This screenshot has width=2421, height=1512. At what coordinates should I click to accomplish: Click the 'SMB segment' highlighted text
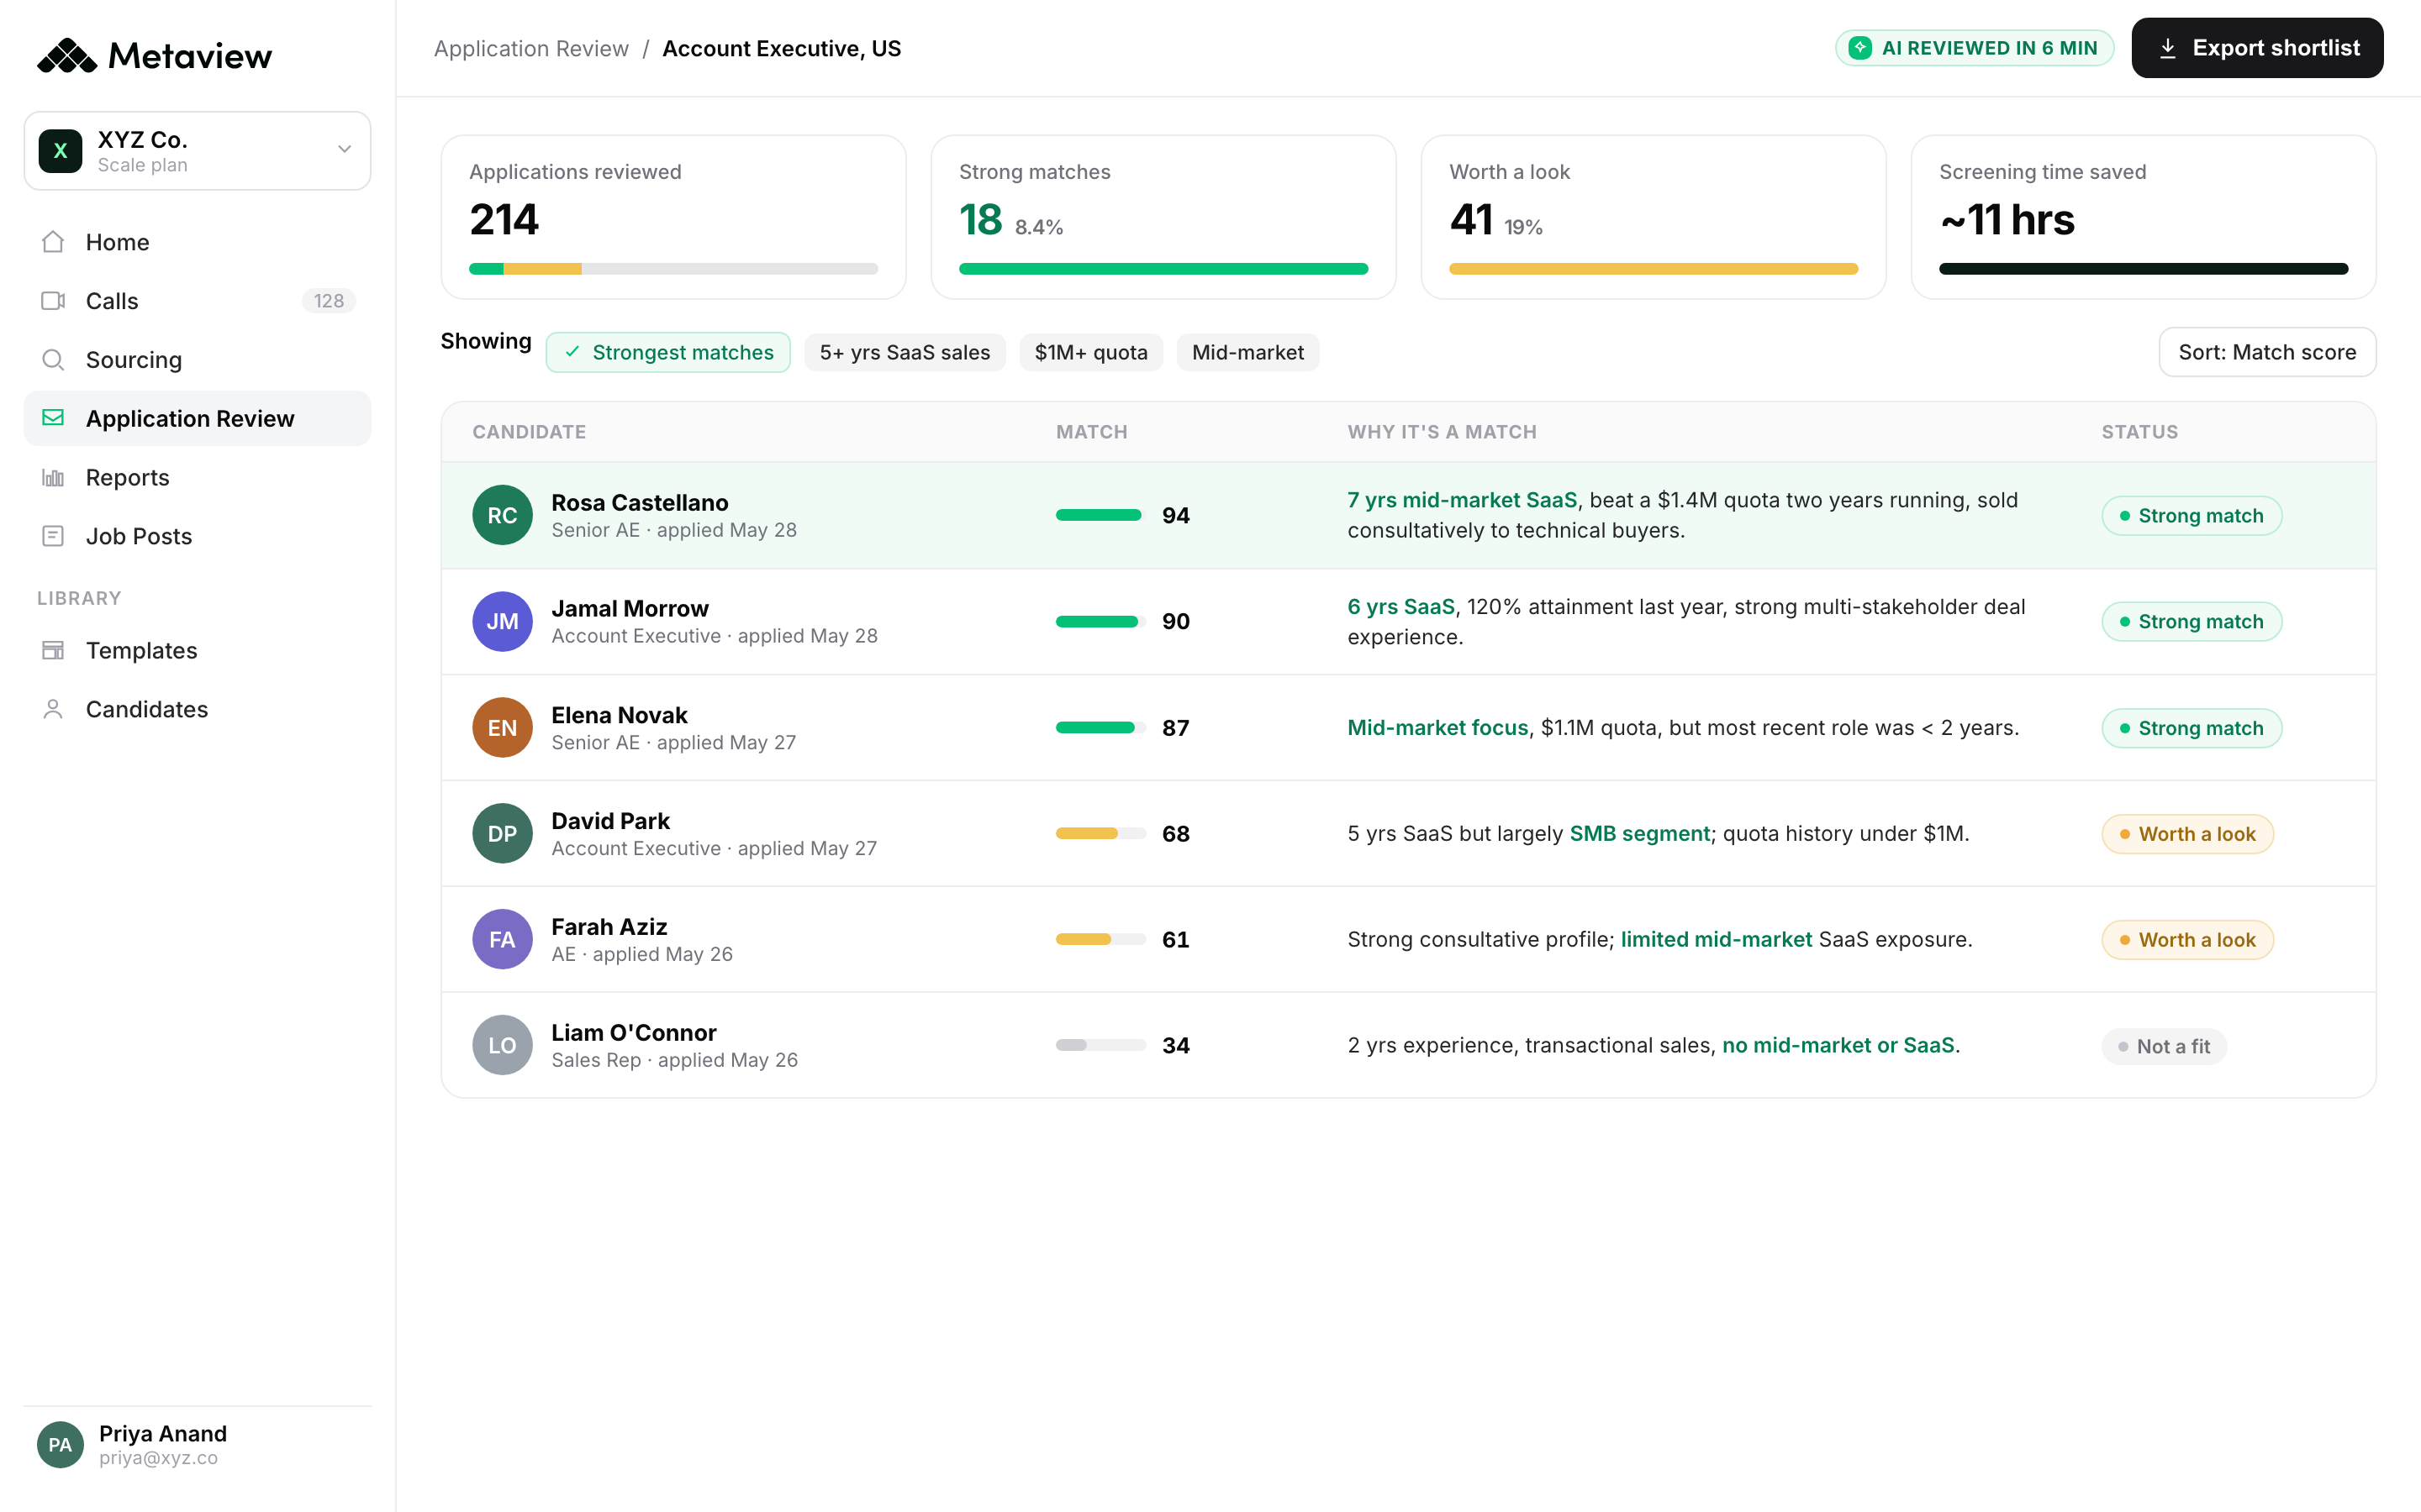[1638, 833]
